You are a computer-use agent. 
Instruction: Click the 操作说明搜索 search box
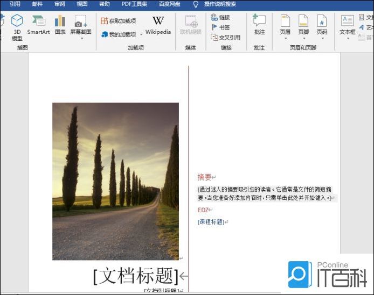point(220,4)
